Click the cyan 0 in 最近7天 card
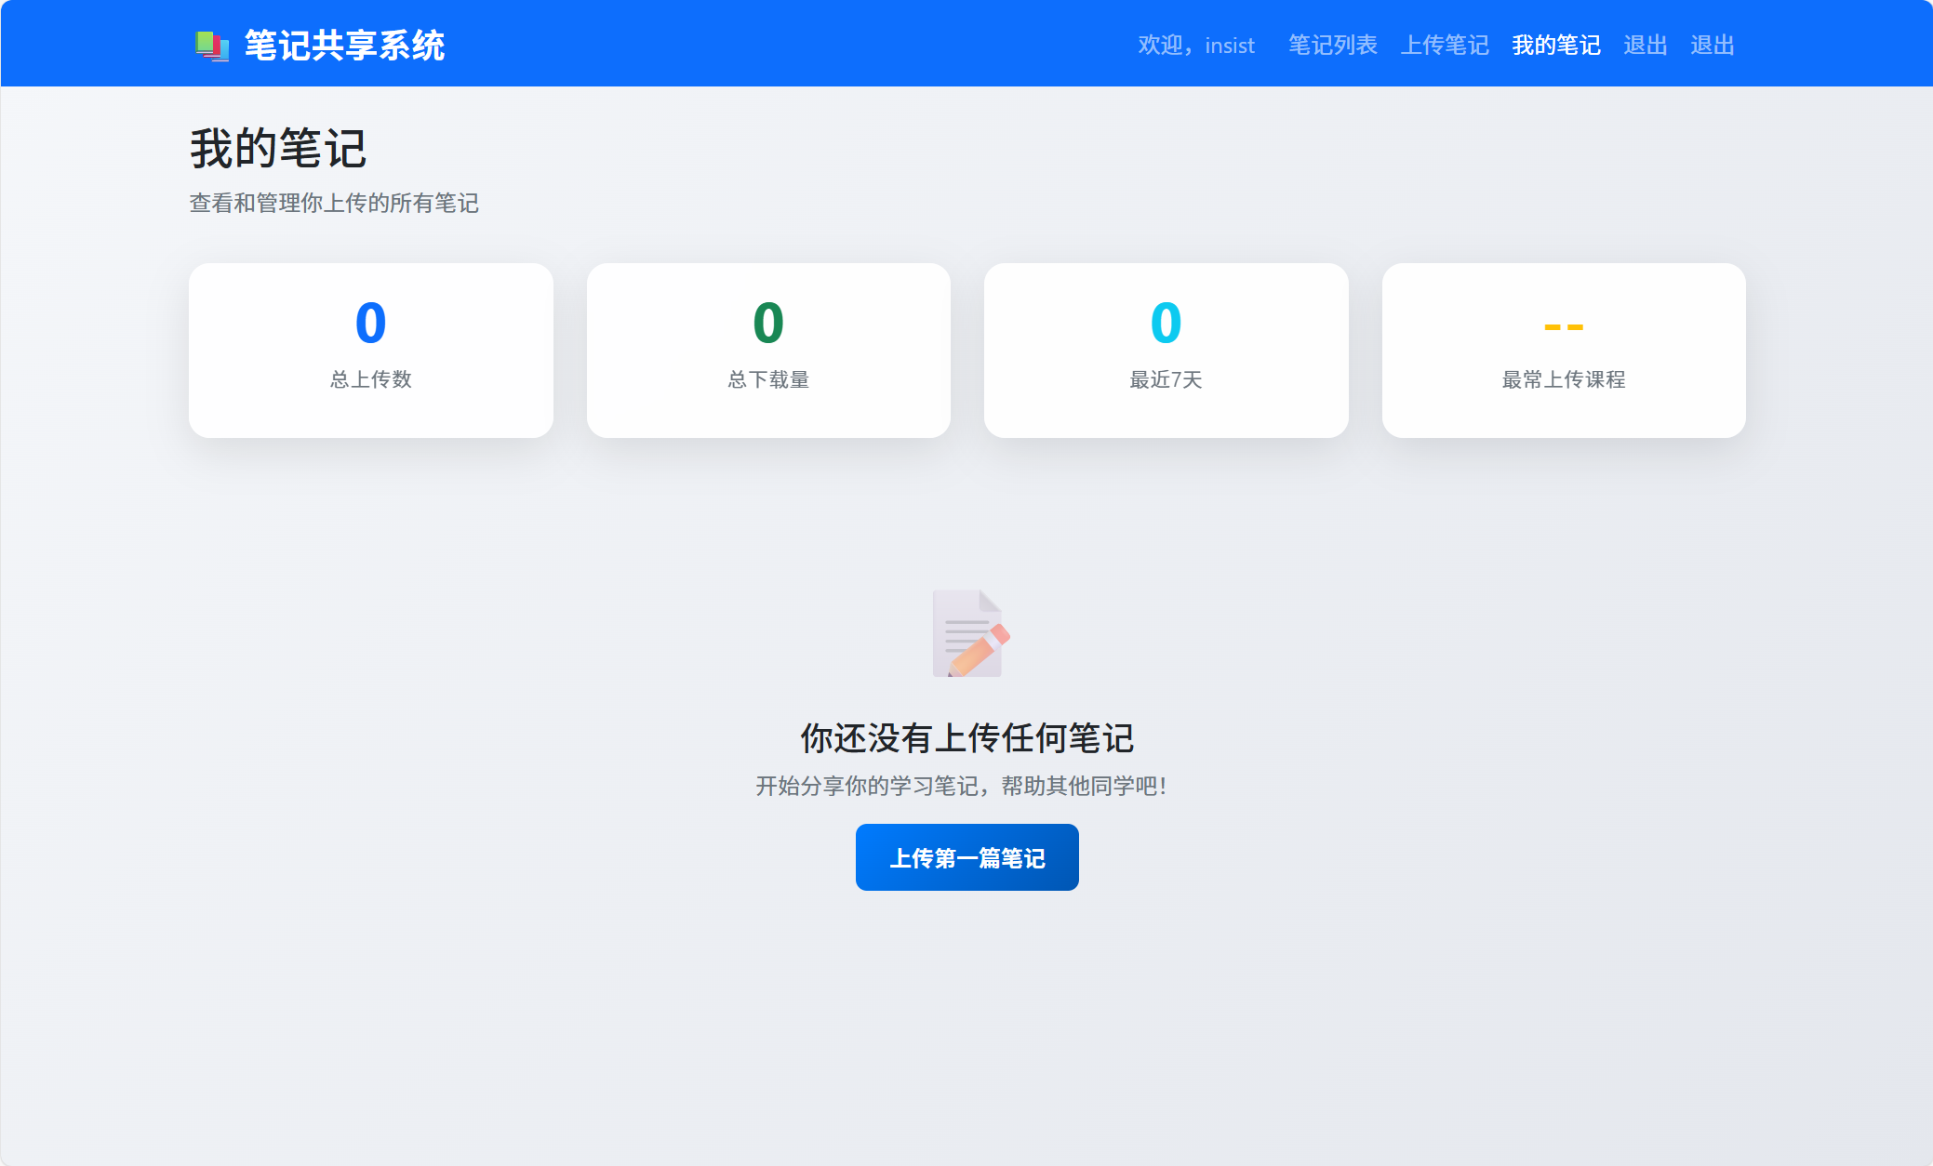 pos(1166,323)
